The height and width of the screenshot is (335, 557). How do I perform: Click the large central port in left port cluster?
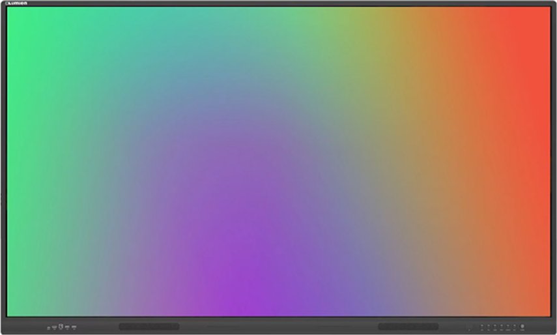61,326
